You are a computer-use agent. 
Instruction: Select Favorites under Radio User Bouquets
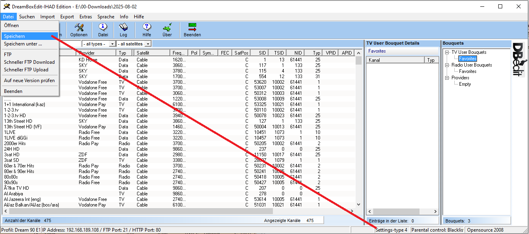(x=467, y=71)
